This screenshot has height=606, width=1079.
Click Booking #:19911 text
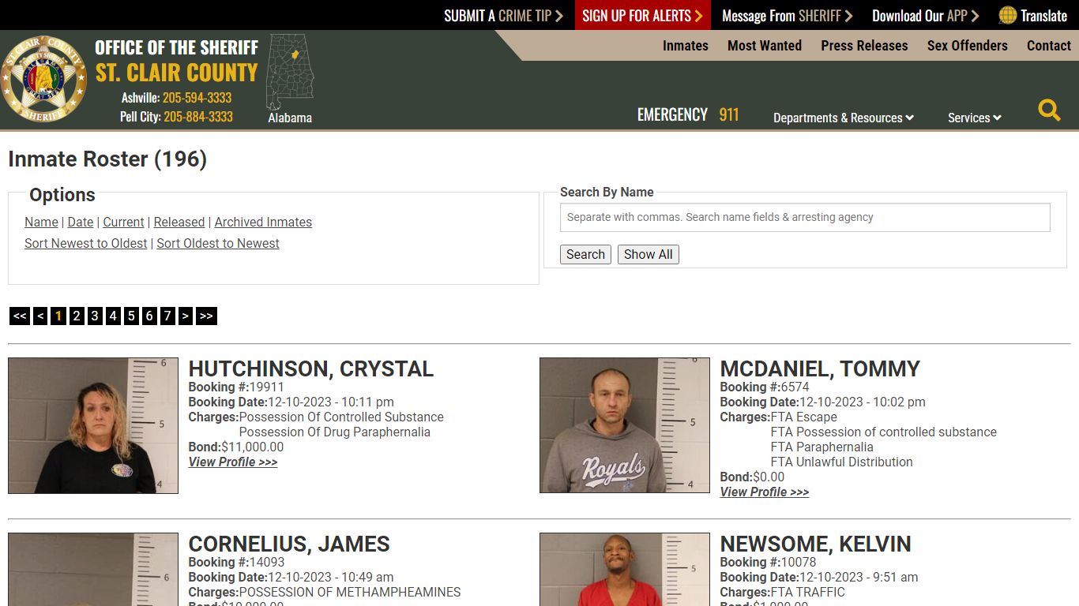(x=236, y=387)
